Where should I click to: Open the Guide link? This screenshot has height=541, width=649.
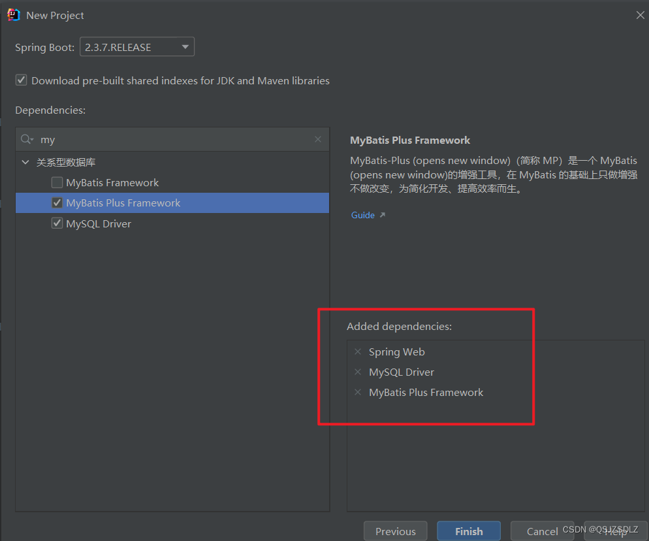[362, 215]
